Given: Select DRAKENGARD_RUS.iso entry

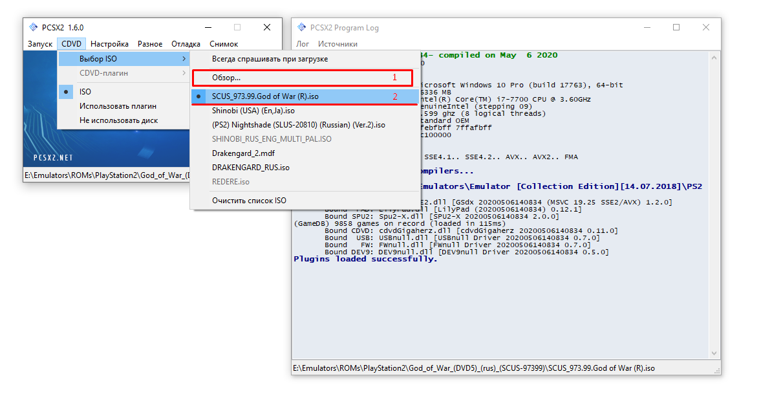Looking at the screenshot, I should 305,167.
